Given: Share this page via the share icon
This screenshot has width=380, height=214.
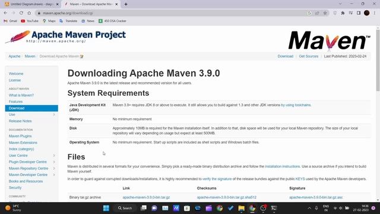Looking at the screenshot, I should pyautogui.click(x=317, y=13).
